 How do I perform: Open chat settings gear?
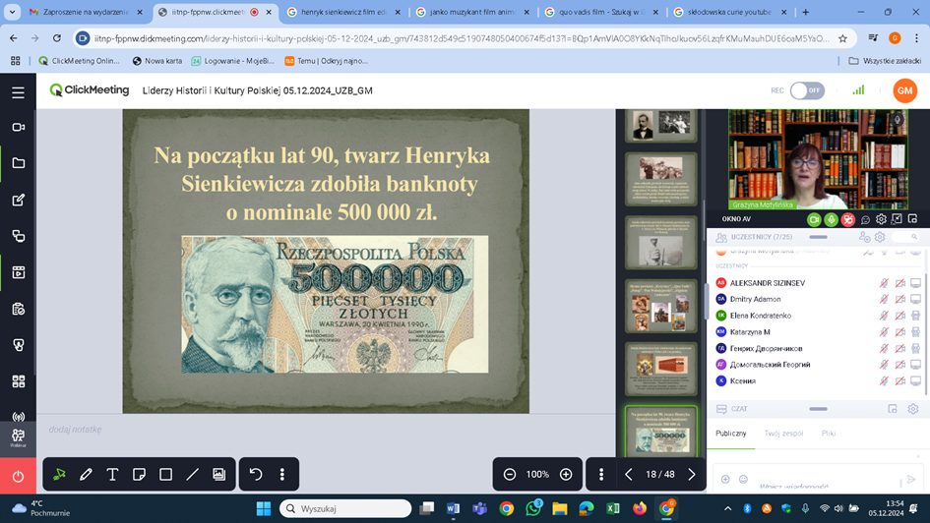(913, 409)
